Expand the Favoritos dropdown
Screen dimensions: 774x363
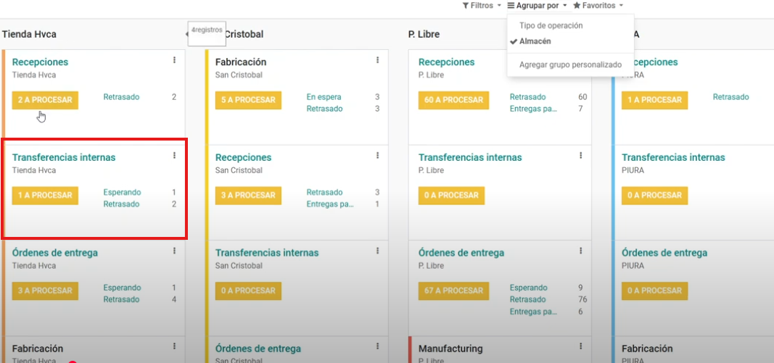tap(598, 6)
